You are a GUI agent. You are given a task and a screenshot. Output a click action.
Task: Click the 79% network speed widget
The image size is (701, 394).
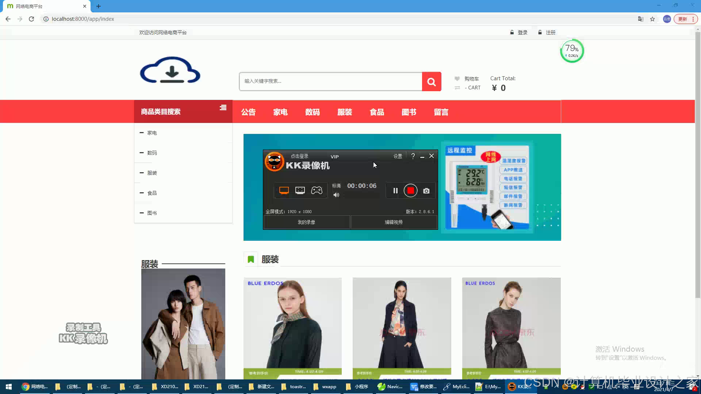[x=572, y=51]
